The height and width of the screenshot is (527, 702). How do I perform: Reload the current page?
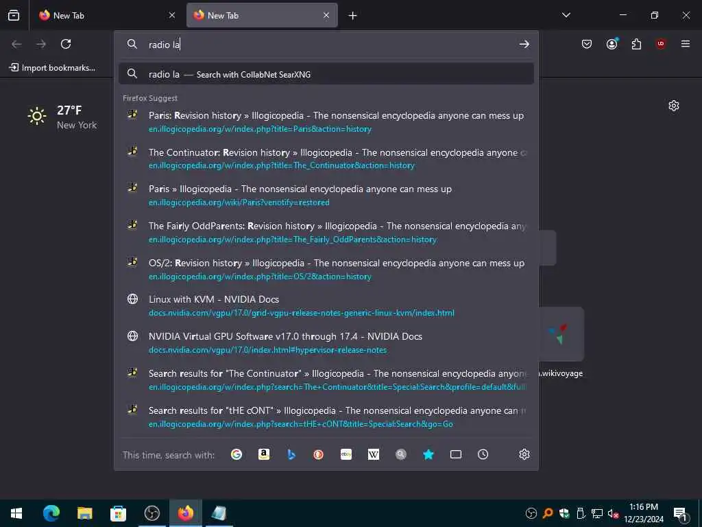[66, 44]
